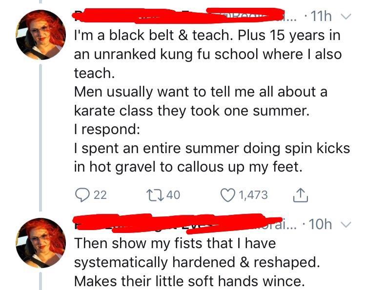Viewport: 366px width, 290px height.
Task: Tap the 40 retweets count
Action: (x=173, y=195)
